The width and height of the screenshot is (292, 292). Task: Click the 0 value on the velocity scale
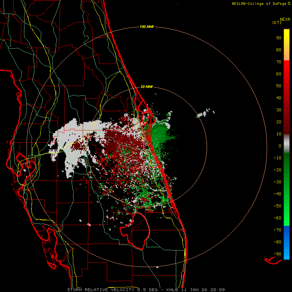point(280,146)
